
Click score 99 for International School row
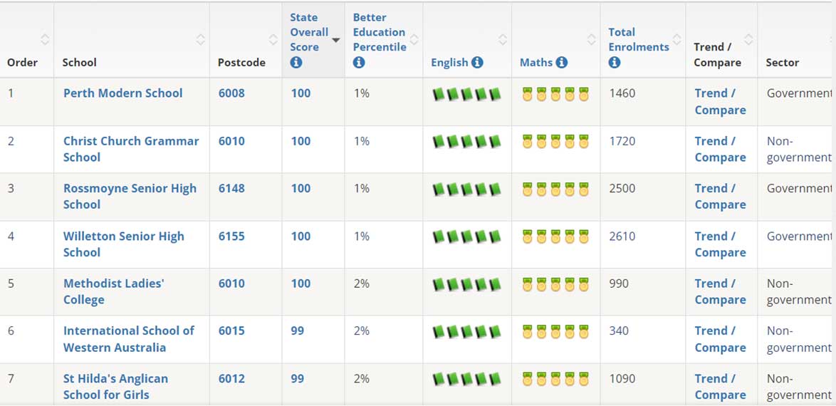tap(297, 330)
